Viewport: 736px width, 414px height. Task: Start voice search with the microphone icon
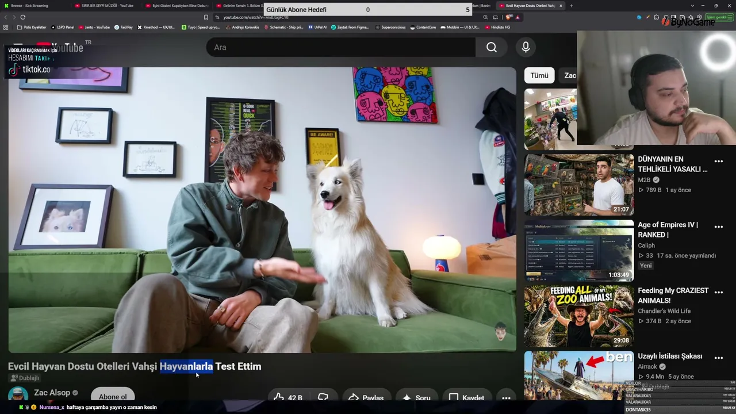tap(526, 47)
